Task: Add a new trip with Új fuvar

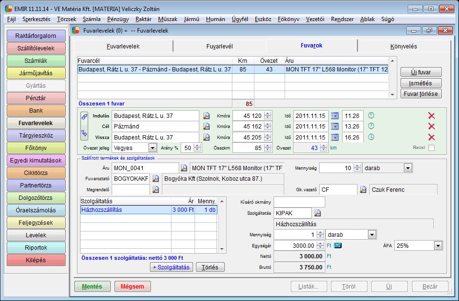Action: (x=421, y=72)
